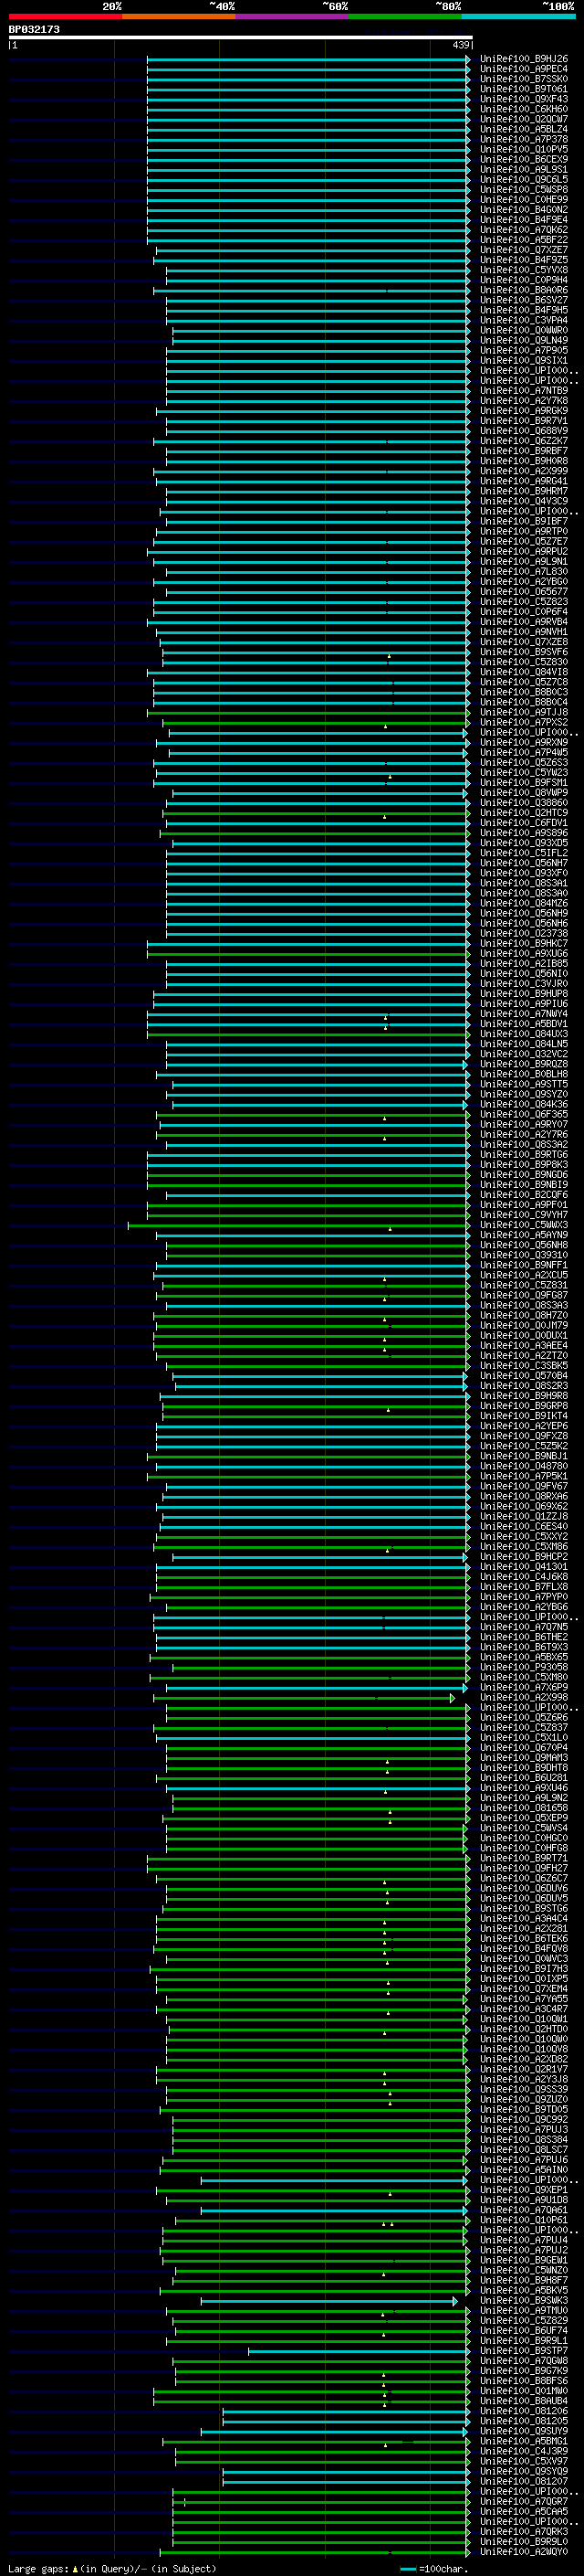The height and width of the screenshot is (2576, 584).
Task: Click hit label UniRef100_A9RGK9
Action: point(524,411)
